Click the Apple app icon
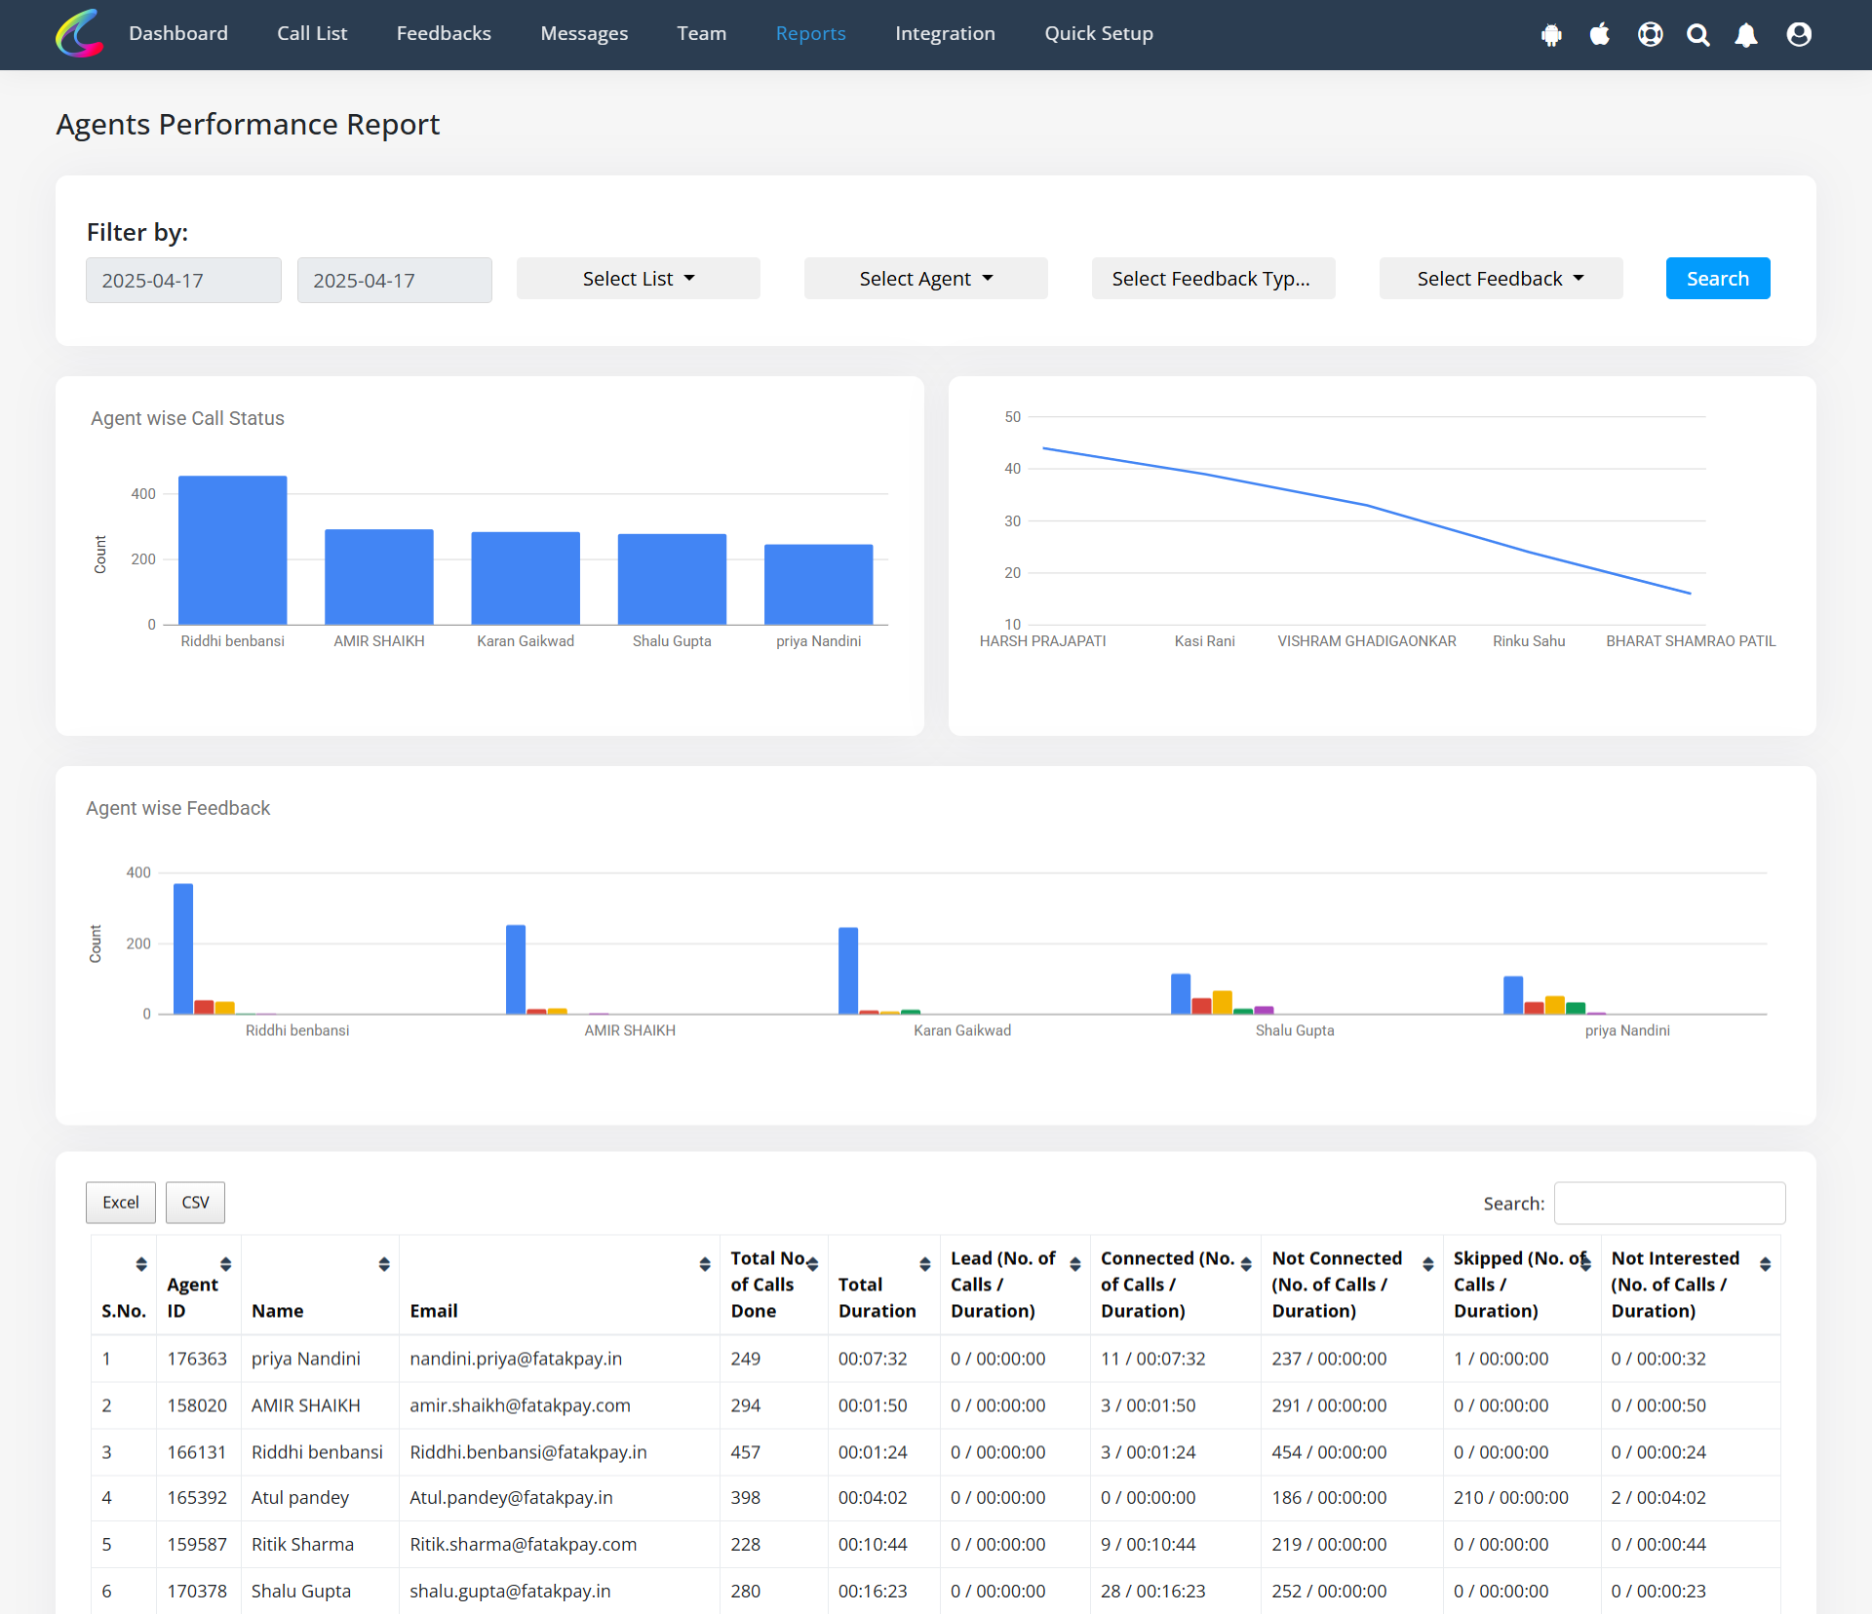The image size is (1872, 1614). 1600,35
